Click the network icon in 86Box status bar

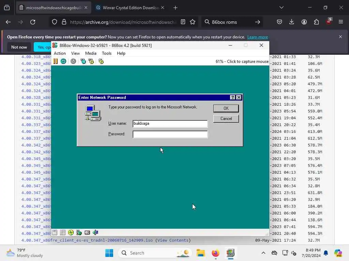pyautogui.click(x=79, y=232)
